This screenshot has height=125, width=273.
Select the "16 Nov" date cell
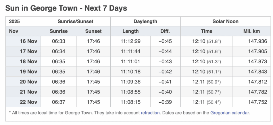coord(28,41)
